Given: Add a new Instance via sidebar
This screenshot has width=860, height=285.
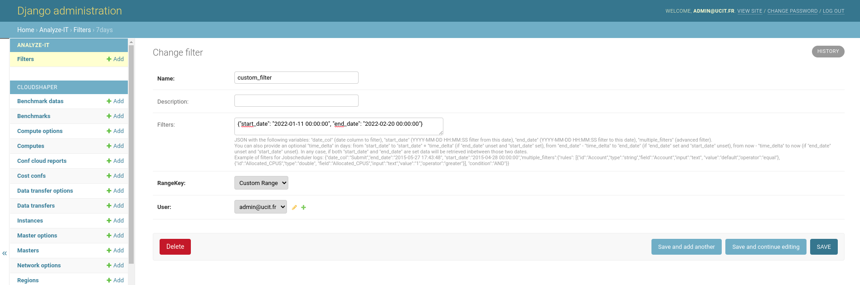Looking at the screenshot, I should point(115,221).
